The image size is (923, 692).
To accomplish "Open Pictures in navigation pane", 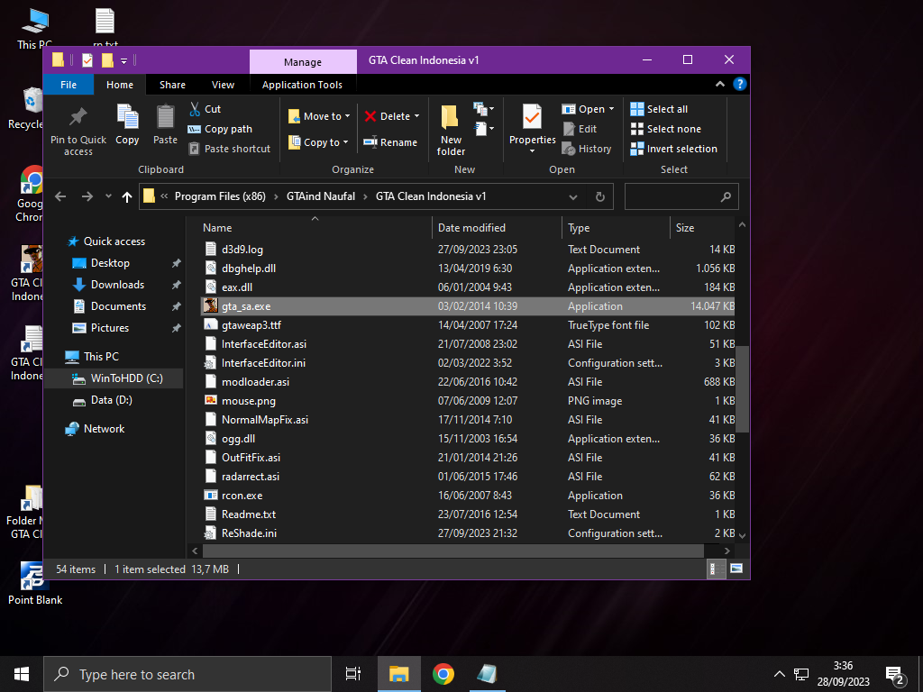I will point(109,328).
